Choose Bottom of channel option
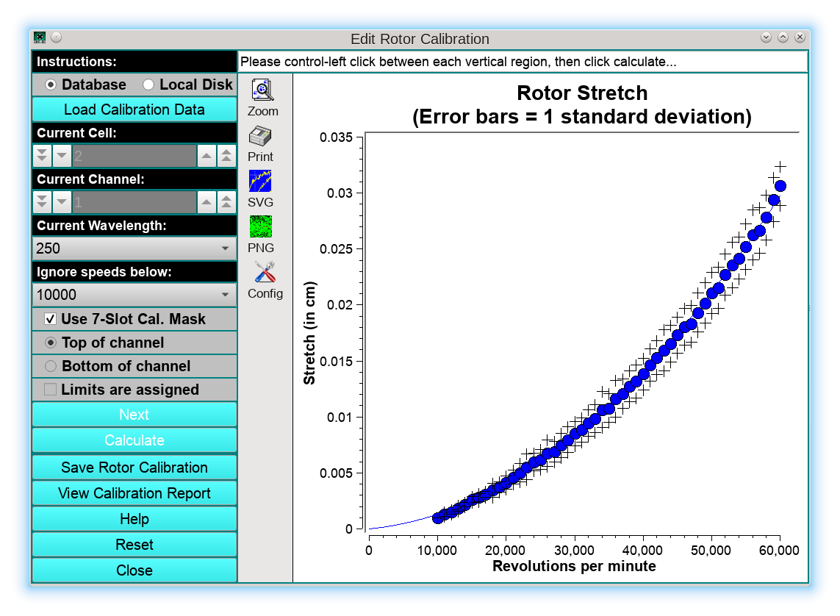This screenshot has width=840, height=616. (x=51, y=366)
